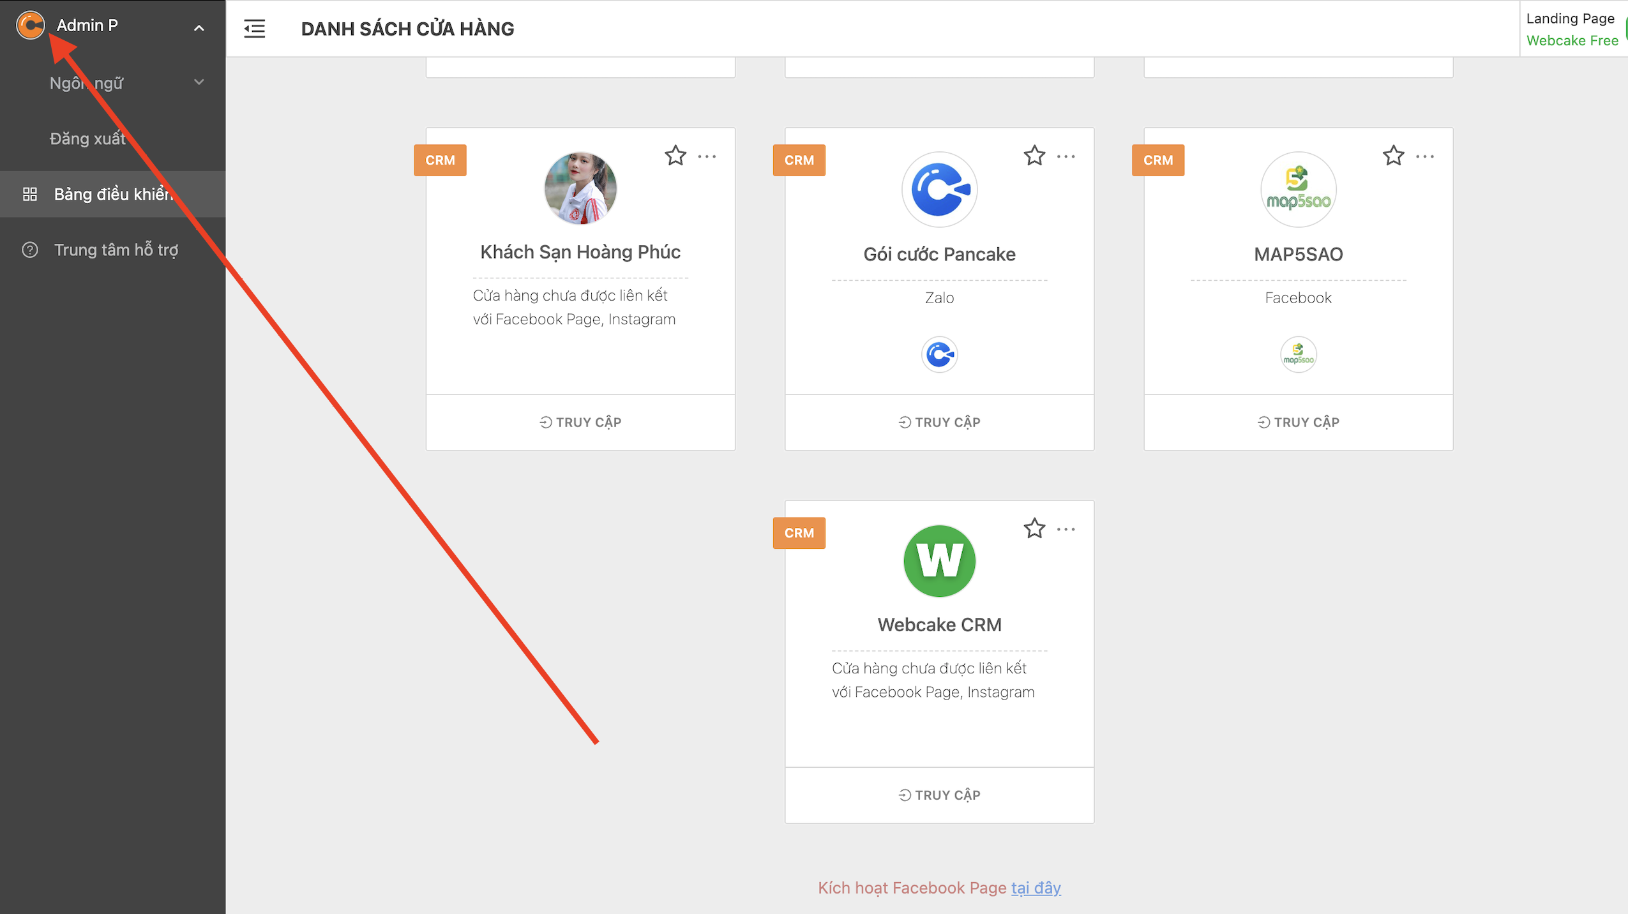Open Bảng điều khiển dashboard menu item
The height and width of the screenshot is (914, 1628).
tap(112, 194)
